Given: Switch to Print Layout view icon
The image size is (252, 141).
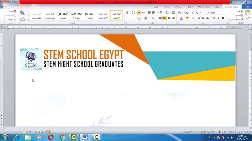Looking at the screenshot, I should (49, 132).
